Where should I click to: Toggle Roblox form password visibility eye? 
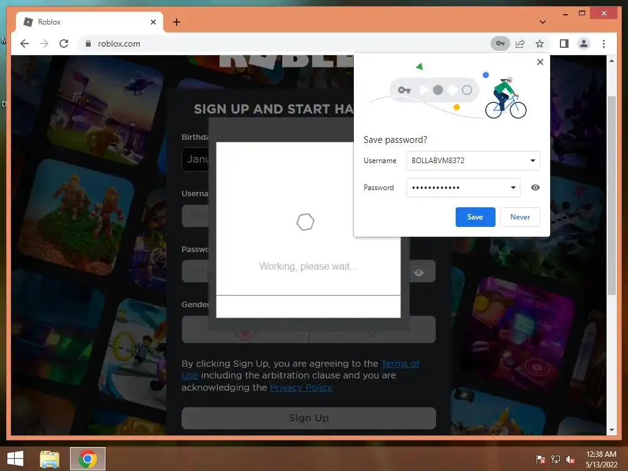coord(419,273)
